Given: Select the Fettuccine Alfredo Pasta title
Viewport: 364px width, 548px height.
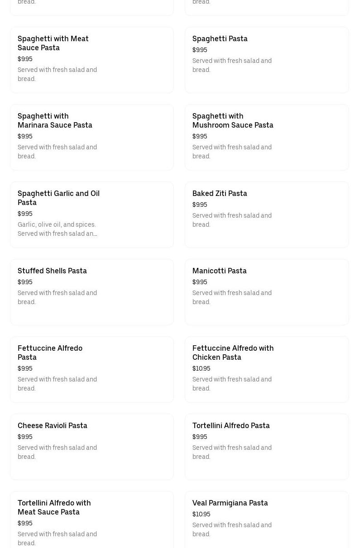Looking at the screenshot, I should (x=50, y=353).
